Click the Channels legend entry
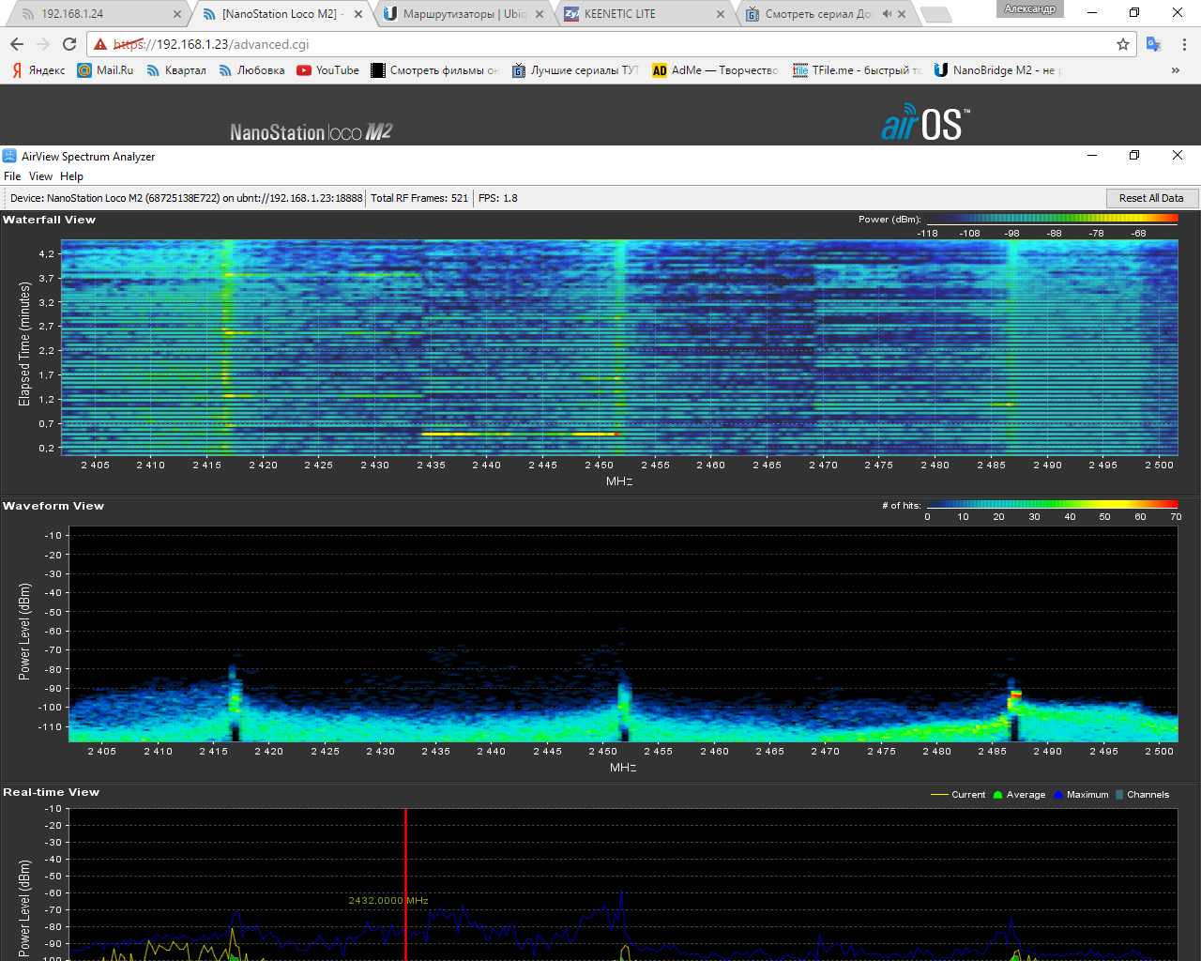 tap(1142, 795)
